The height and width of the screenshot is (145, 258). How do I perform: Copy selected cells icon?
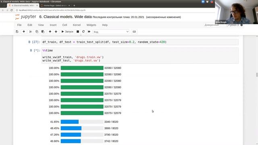pos(37,31)
